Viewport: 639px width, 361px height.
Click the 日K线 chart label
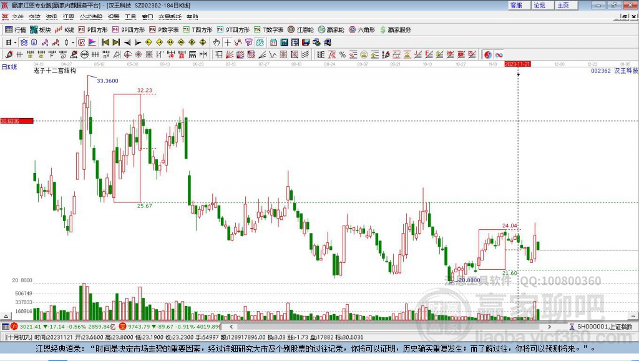click(x=9, y=67)
